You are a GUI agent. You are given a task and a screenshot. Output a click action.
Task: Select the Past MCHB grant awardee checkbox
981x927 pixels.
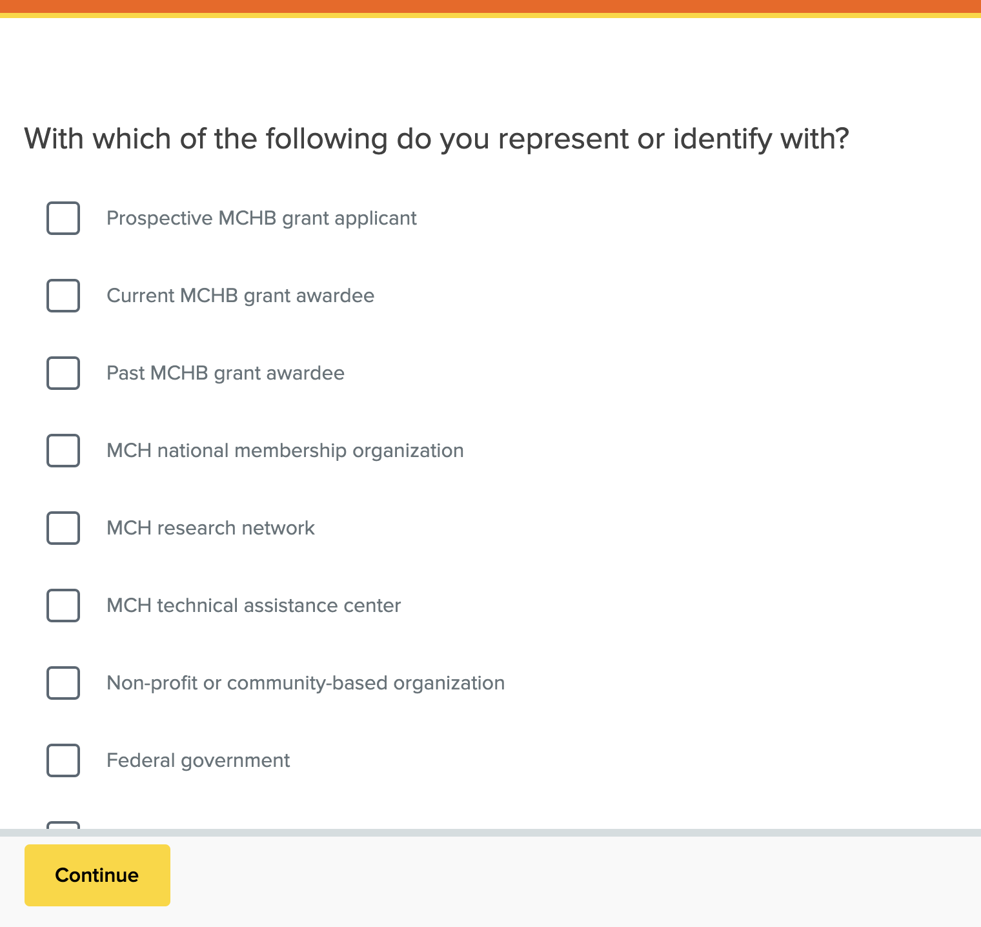coord(63,373)
